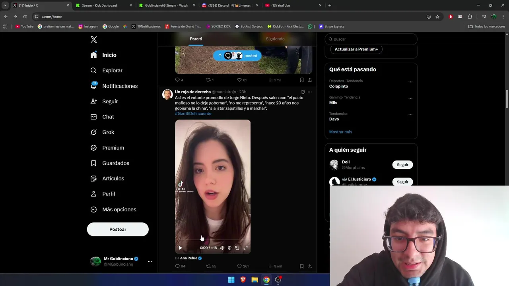This screenshot has width=509, height=286.
Task: Open Notificaciones in sidebar
Action: pos(114,86)
